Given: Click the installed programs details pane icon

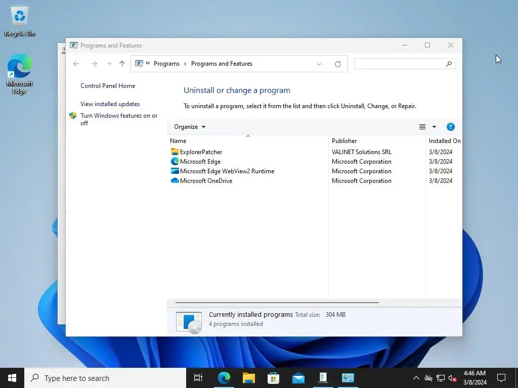Looking at the screenshot, I should (189, 322).
